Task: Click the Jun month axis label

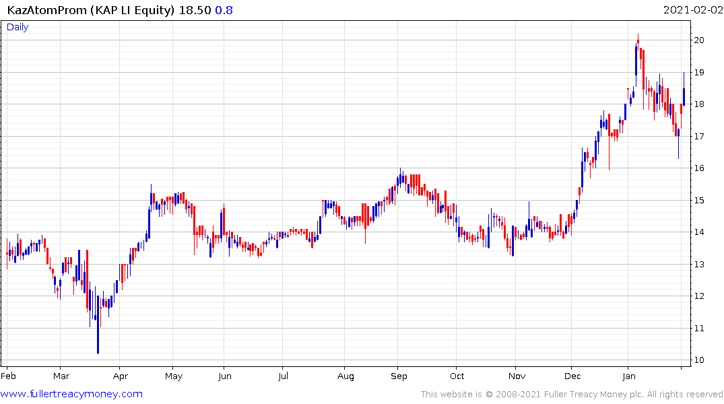Action: (x=225, y=376)
